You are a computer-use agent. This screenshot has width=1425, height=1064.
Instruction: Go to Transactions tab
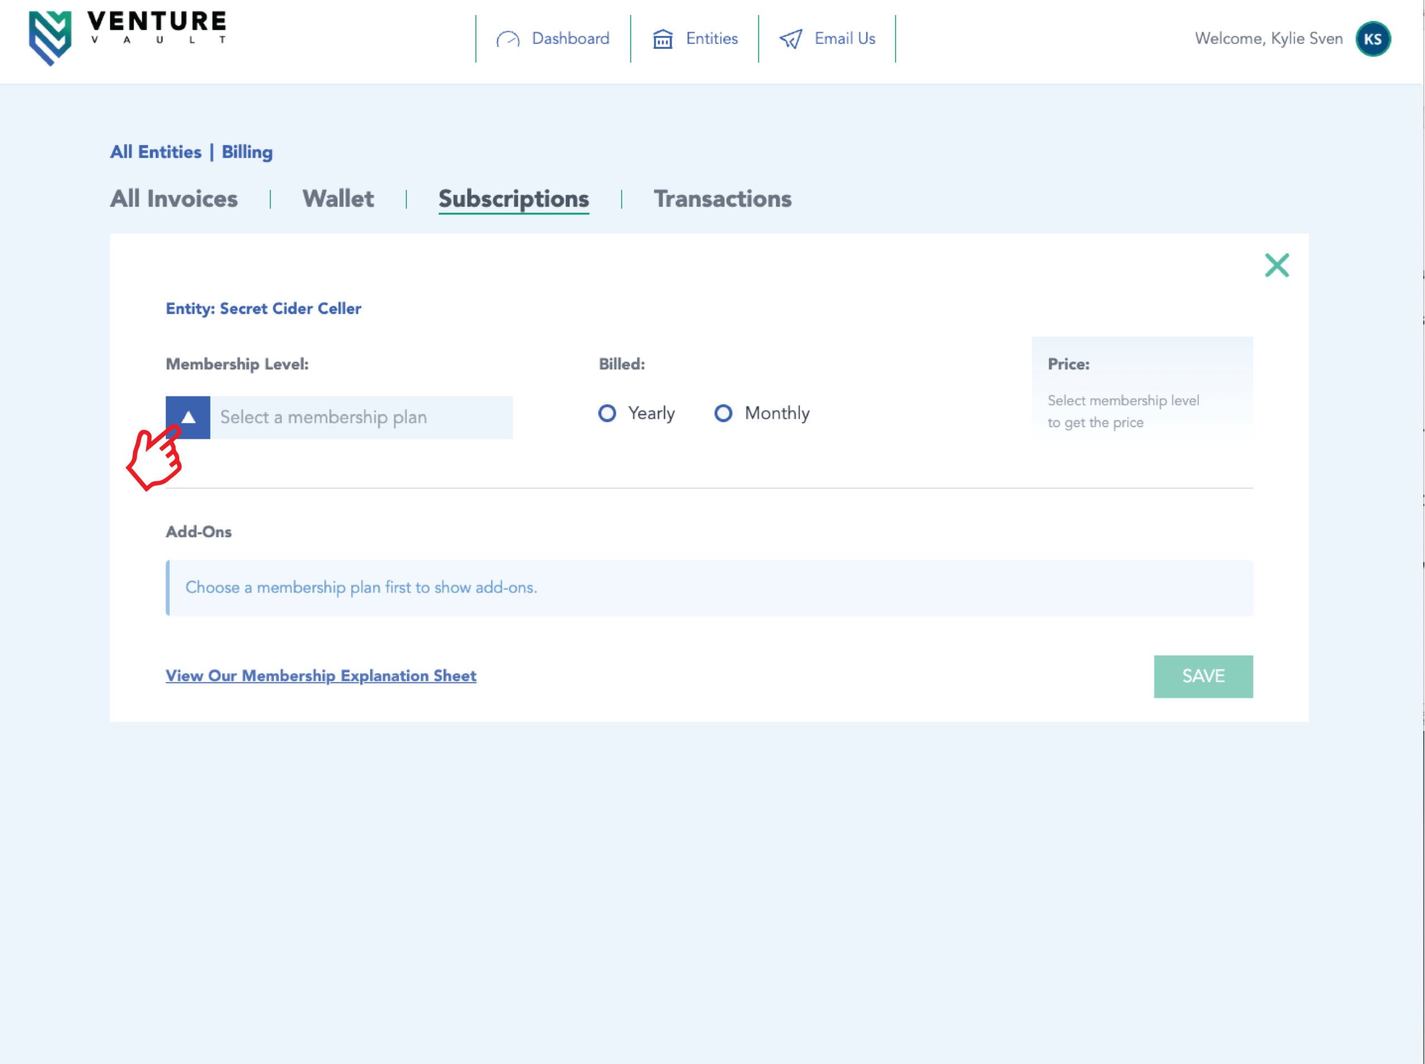(723, 199)
